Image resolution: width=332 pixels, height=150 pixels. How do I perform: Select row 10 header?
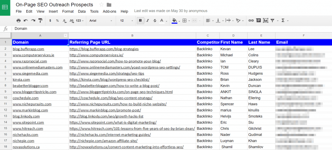coord(6,98)
